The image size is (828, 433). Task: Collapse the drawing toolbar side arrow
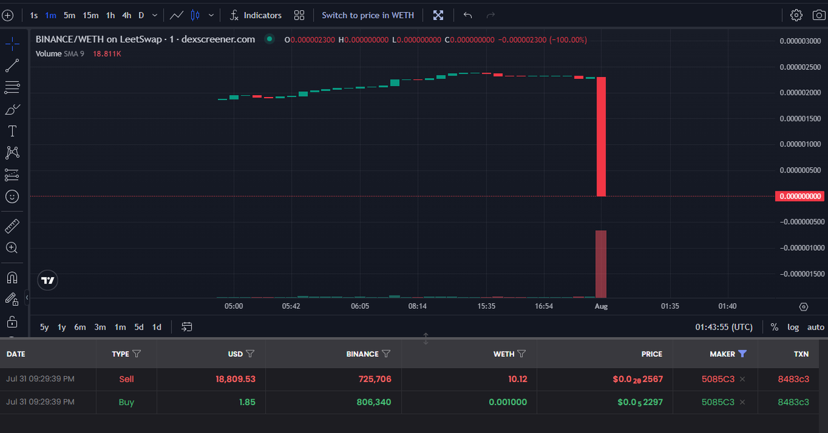tap(27, 297)
